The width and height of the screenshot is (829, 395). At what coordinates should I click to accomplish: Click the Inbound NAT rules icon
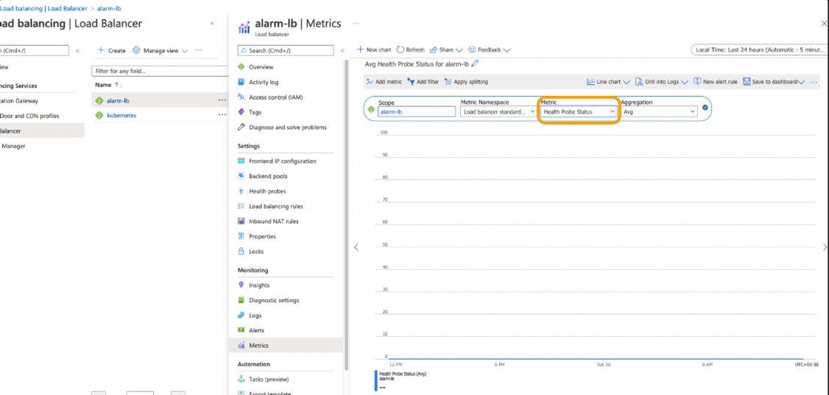click(241, 221)
